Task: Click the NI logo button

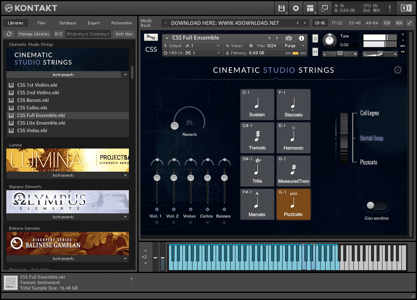Action: pyautogui.click(x=406, y=8)
